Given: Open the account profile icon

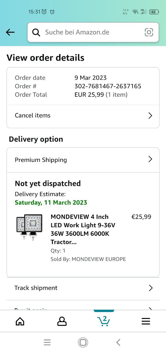Looking at the screenshot, I should click(x=62, y=321).
